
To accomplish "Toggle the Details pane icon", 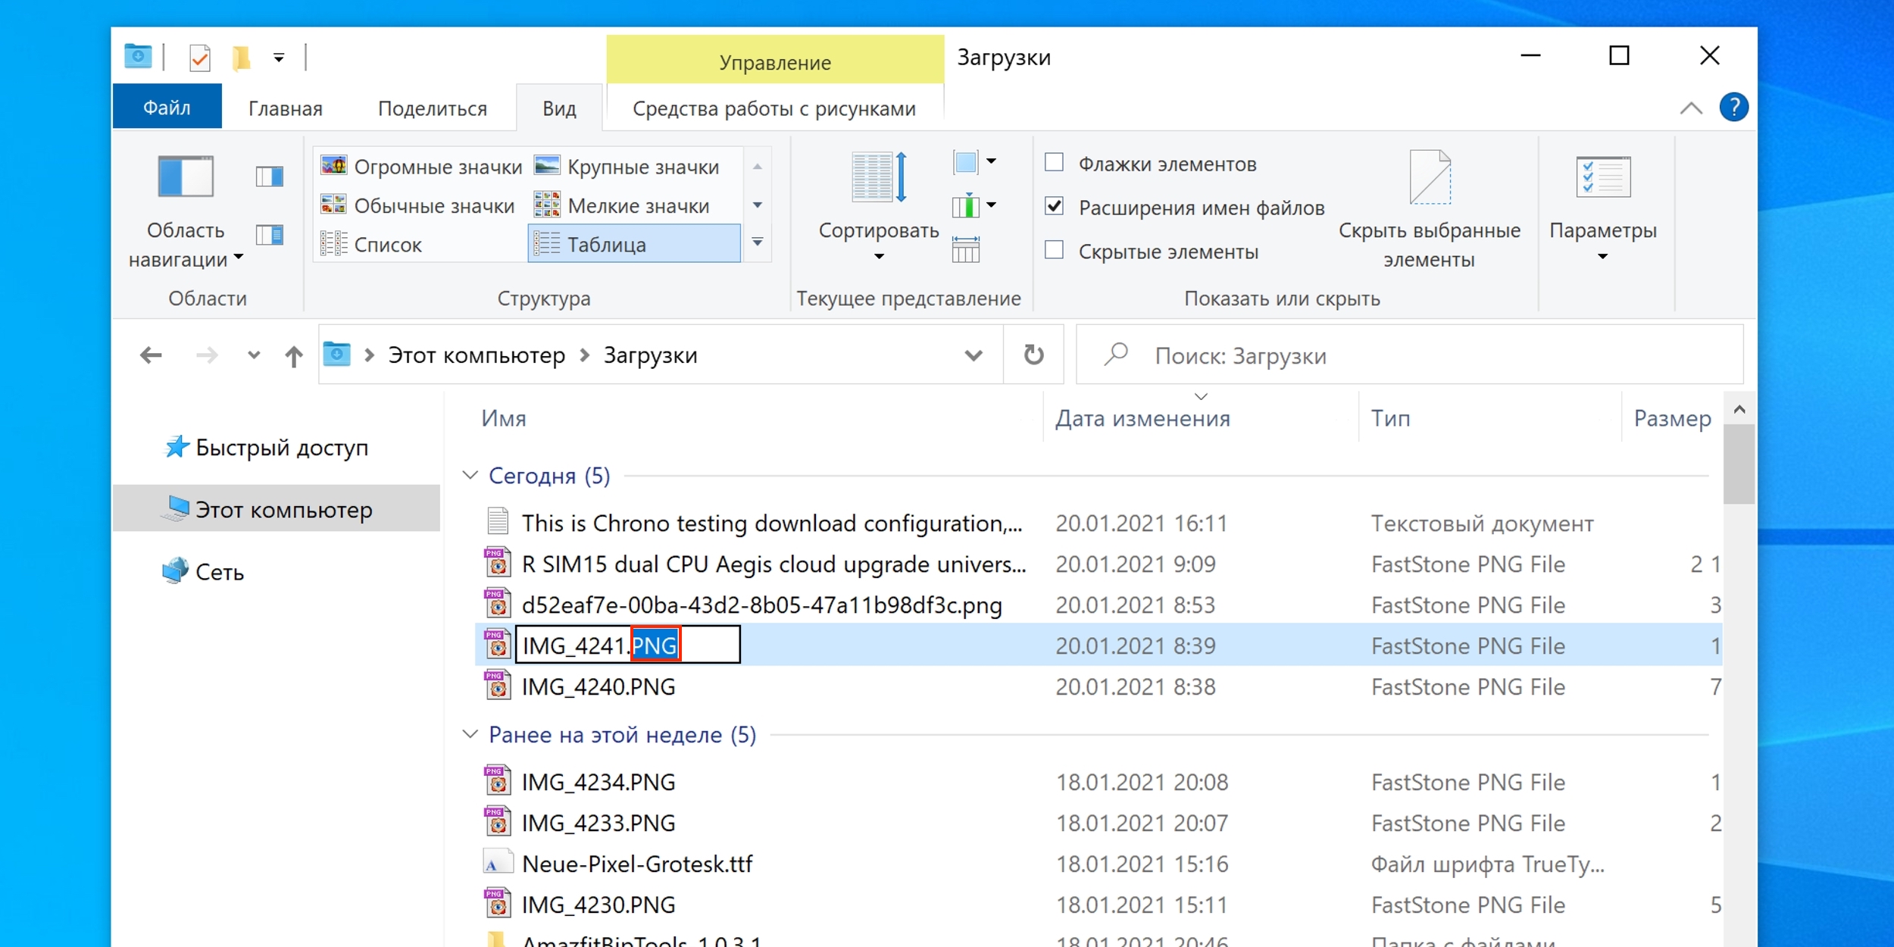I will tap(269, 235).
